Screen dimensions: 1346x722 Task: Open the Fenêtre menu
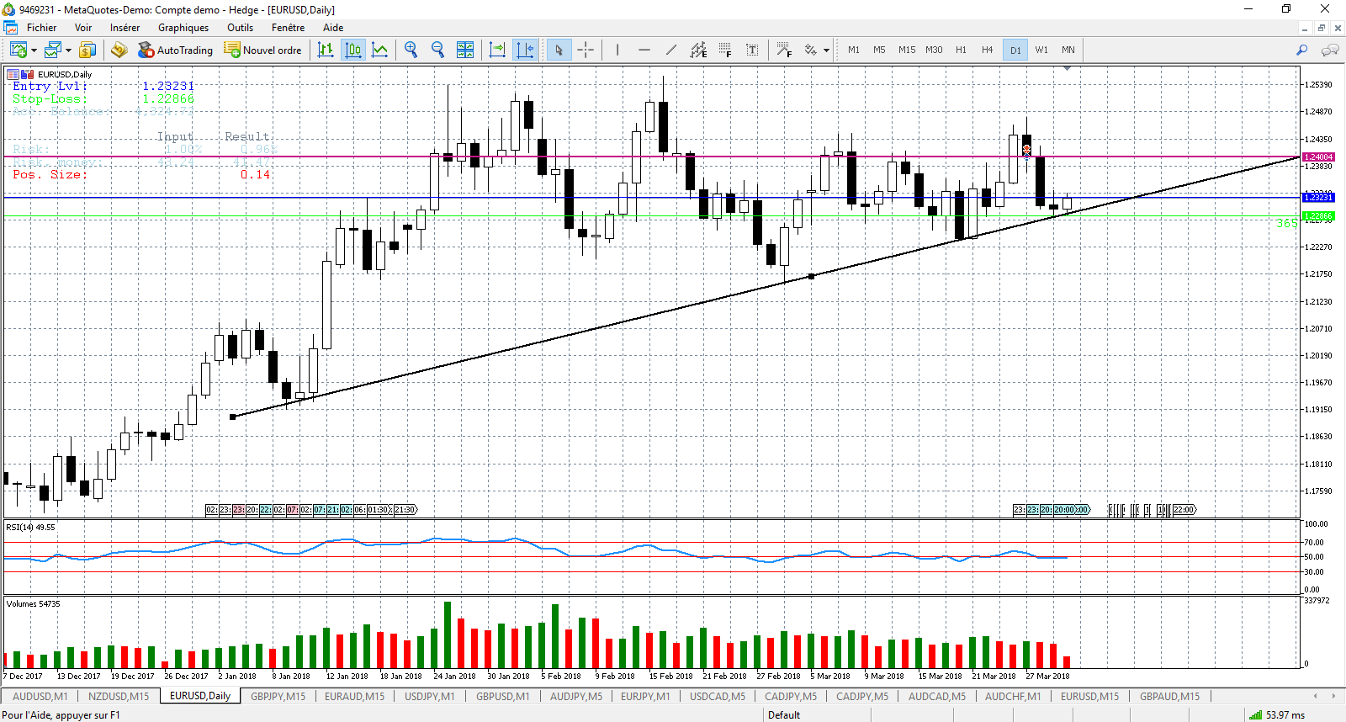tap(288, 28)
